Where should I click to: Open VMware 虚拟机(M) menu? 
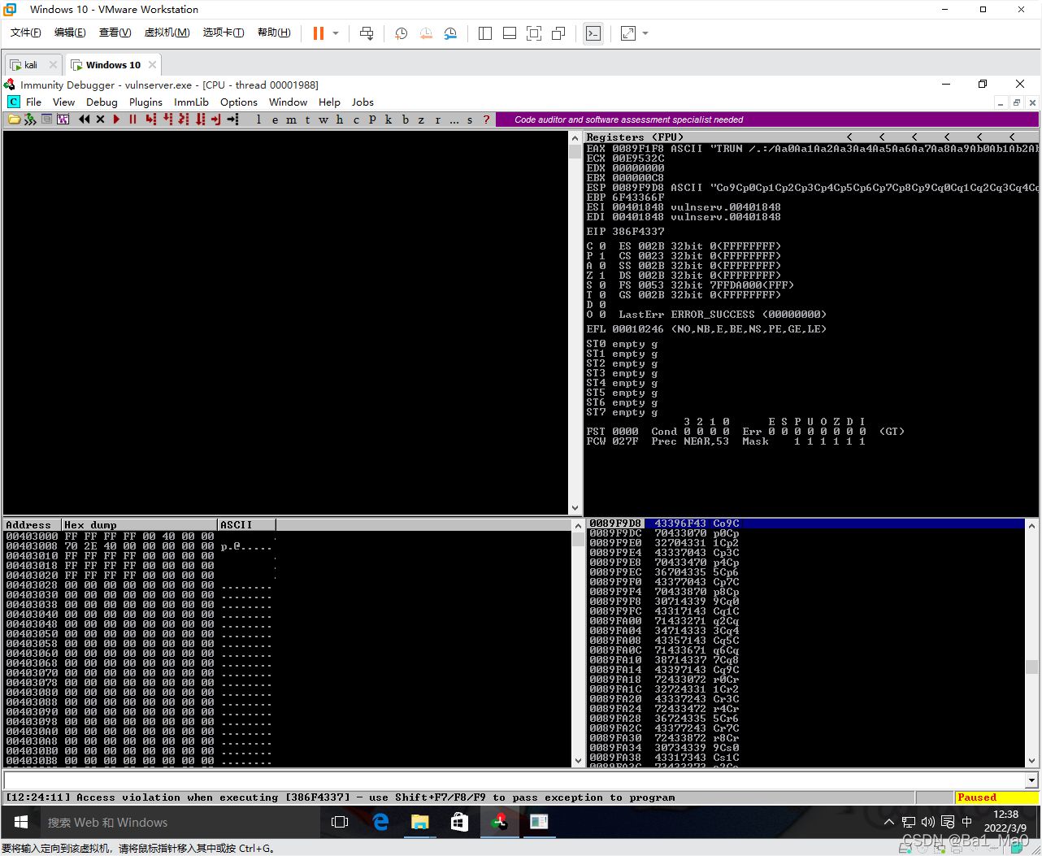(167, 33)
